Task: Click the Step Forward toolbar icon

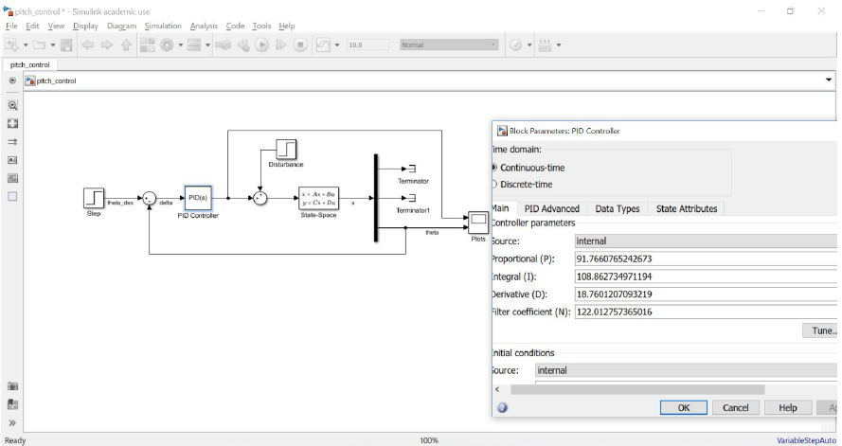Action: coord(280,45)
